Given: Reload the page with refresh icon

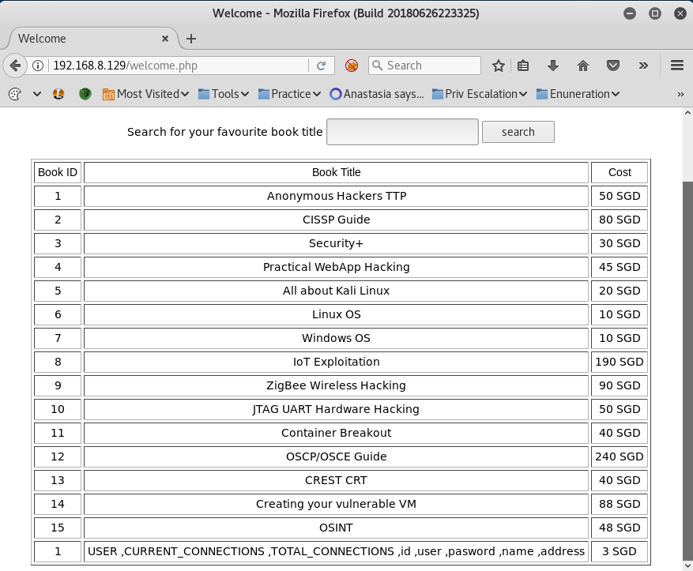Looking at the screenshot, I should 322,66.
